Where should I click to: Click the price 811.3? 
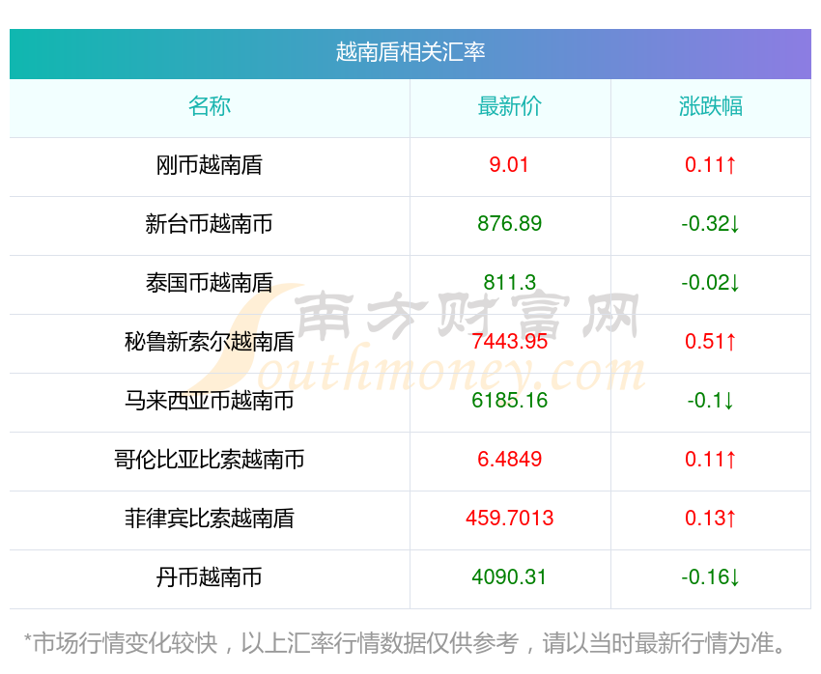[509, 283]
